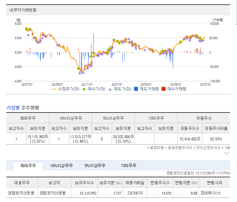The image size is (237, 202).
Task: Click the red 매수거래량 legend swatch
Action: (x=163, y=89)
